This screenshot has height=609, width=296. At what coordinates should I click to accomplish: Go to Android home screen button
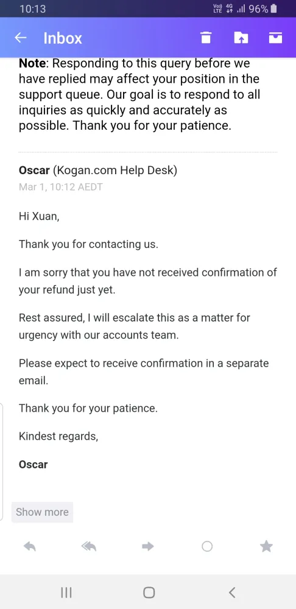[x=149, y=593]
